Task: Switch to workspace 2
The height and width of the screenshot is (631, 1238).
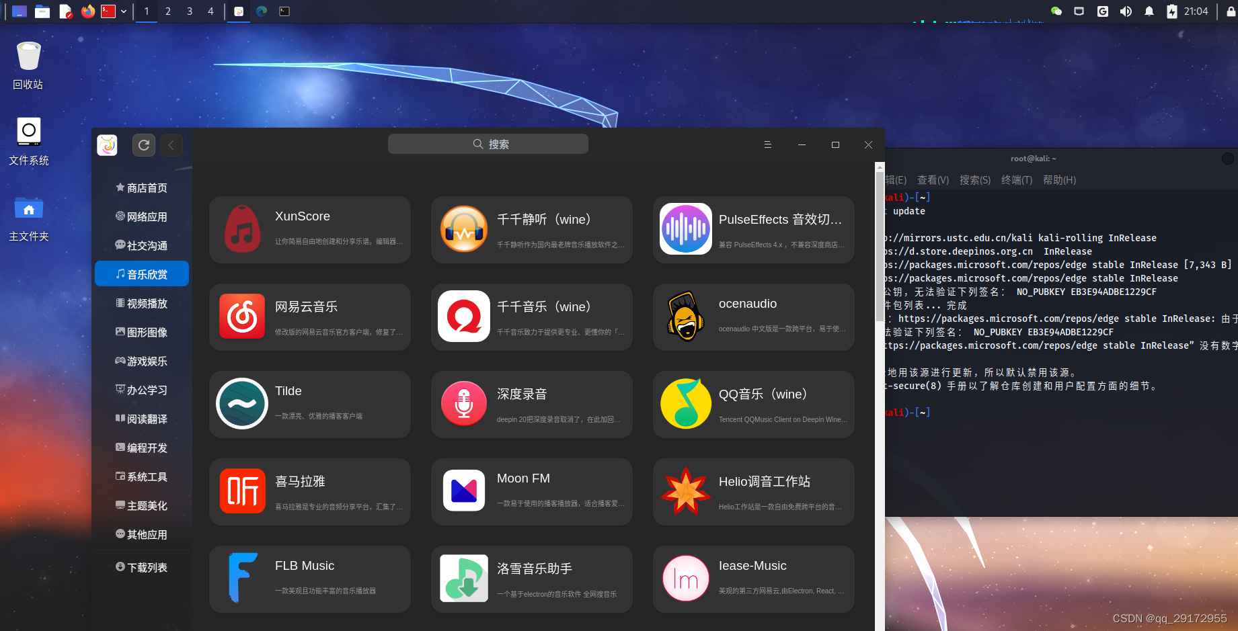Action: coord(168,11)
